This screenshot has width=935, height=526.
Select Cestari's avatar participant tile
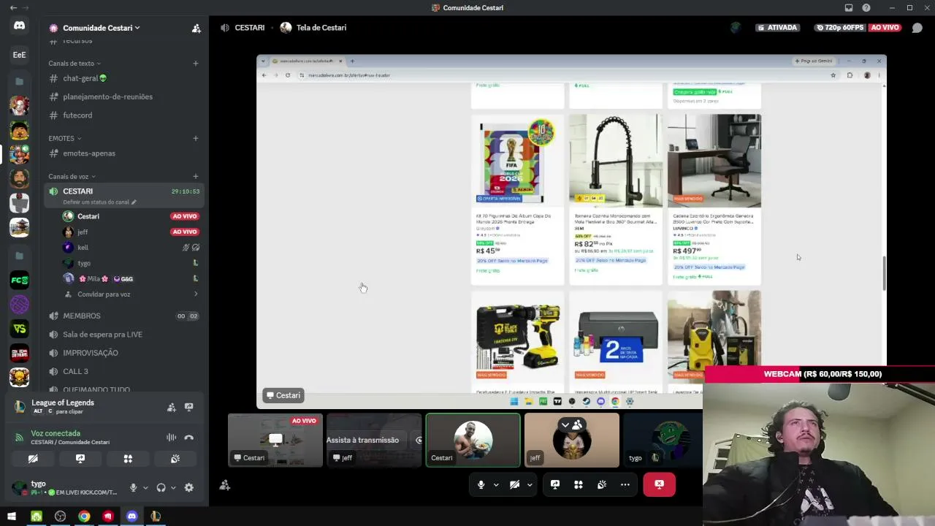point(473,440)
